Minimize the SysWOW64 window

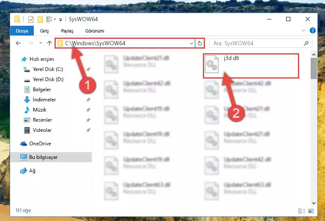tap(269, 19)
